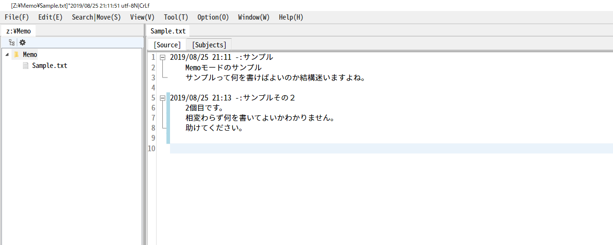Switch to the [Source] tab
Image resolution: width=613 pixels, height=245 pixels.
[x=167, y=45]
